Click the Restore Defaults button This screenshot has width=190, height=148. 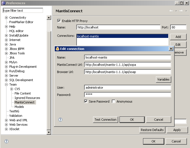tap(152, 130)
